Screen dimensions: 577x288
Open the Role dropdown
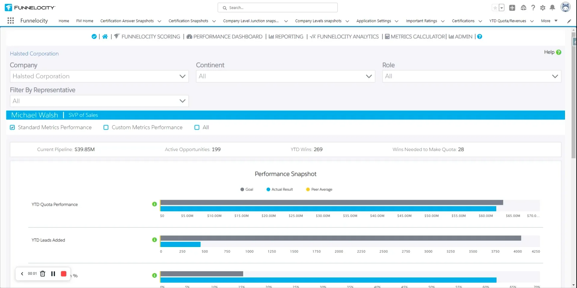pyautogui.click(x=472, y=76)
